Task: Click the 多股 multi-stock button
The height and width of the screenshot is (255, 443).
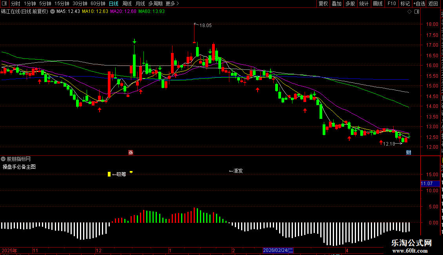Action: pos(350,4)
